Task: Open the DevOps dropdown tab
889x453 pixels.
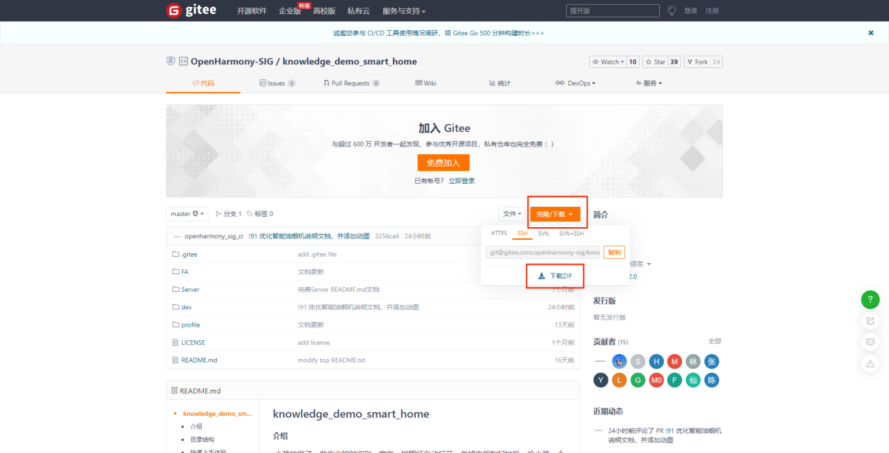Action: click(575, 83)
